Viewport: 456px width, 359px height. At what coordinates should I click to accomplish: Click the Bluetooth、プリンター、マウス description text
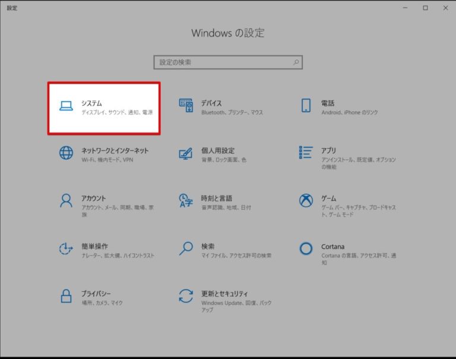click(x=232, y=112)
